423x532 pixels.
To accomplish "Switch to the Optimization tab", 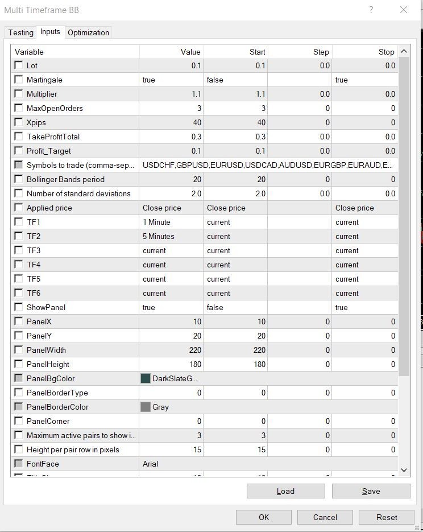I will 88,32.
